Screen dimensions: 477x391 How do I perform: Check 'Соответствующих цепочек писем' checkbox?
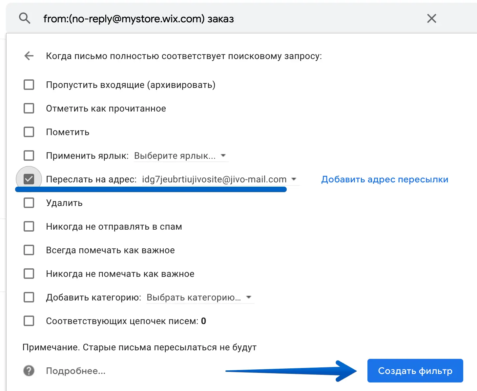29,321
